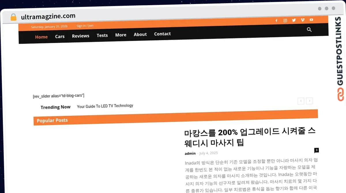Open the Vimeo social icon
346x193 pixels.
tap(302, 20)
